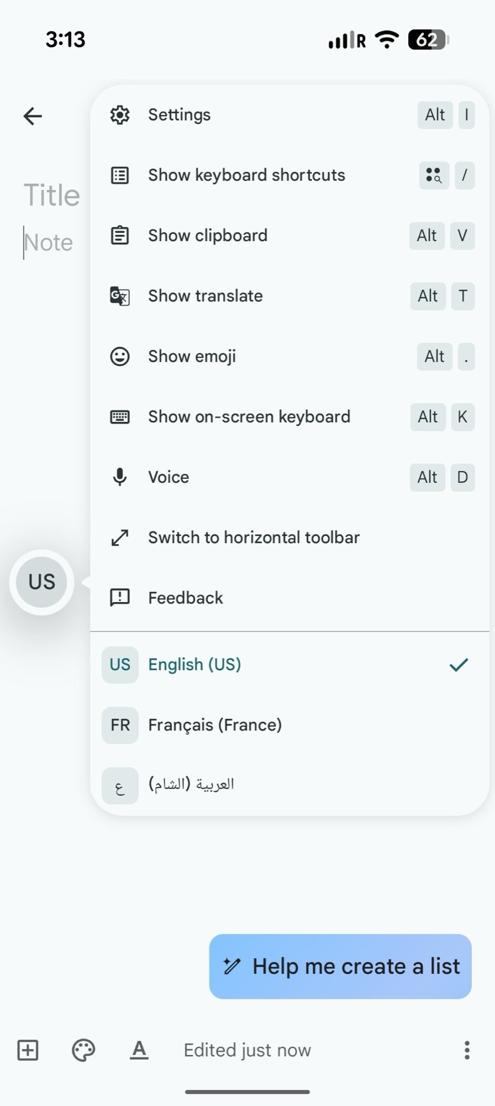Tap the clipboard icon
The image size is (495, 1106).
click(x=120, y=236)
